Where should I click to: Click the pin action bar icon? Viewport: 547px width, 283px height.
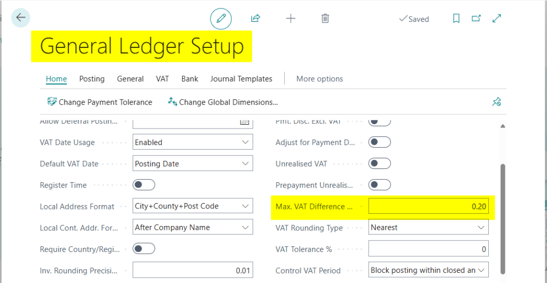tap(496, 102)
